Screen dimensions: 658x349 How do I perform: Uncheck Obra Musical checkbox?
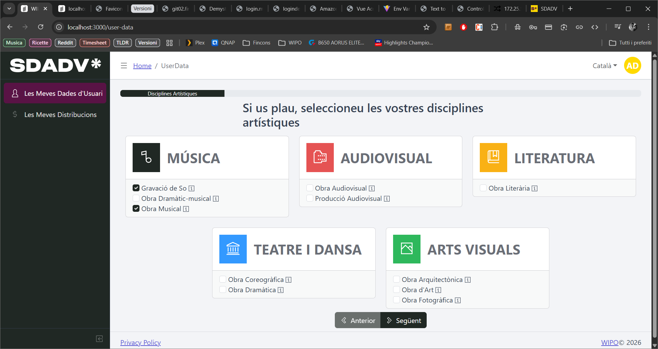click(136, 208)
